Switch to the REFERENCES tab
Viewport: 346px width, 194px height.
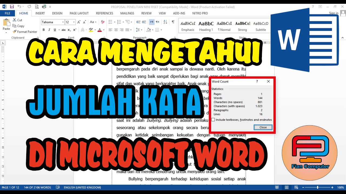[x=105, y=13]
